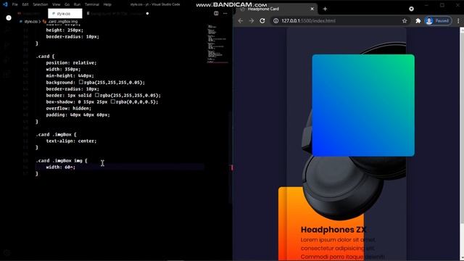Screen dimensions: 464x261
Task: Select the Headphone Card browser tab
Action: (x=275, y=9)
